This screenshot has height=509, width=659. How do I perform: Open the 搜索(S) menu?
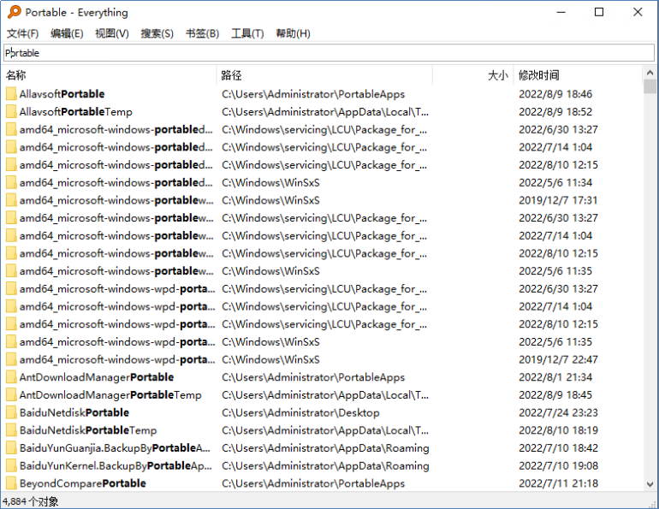point(157,33)
